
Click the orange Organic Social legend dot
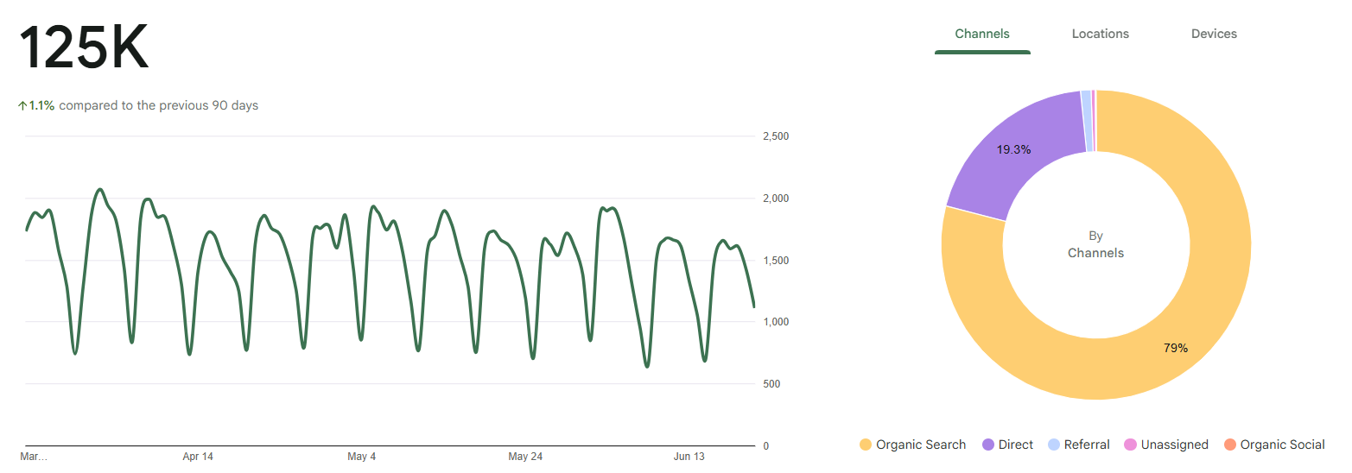[x=1230, y=445]
